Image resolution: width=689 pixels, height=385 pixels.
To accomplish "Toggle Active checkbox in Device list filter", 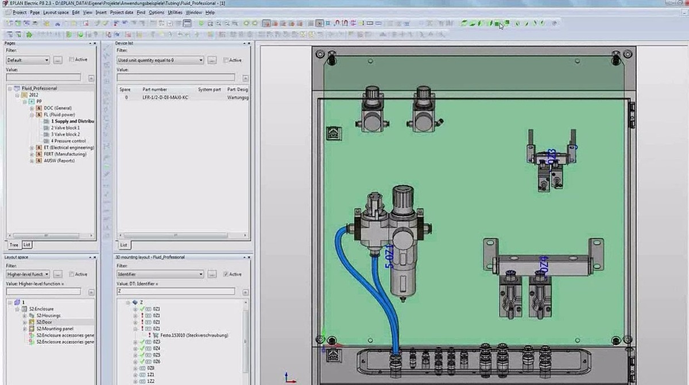I will tap(226, 60).
